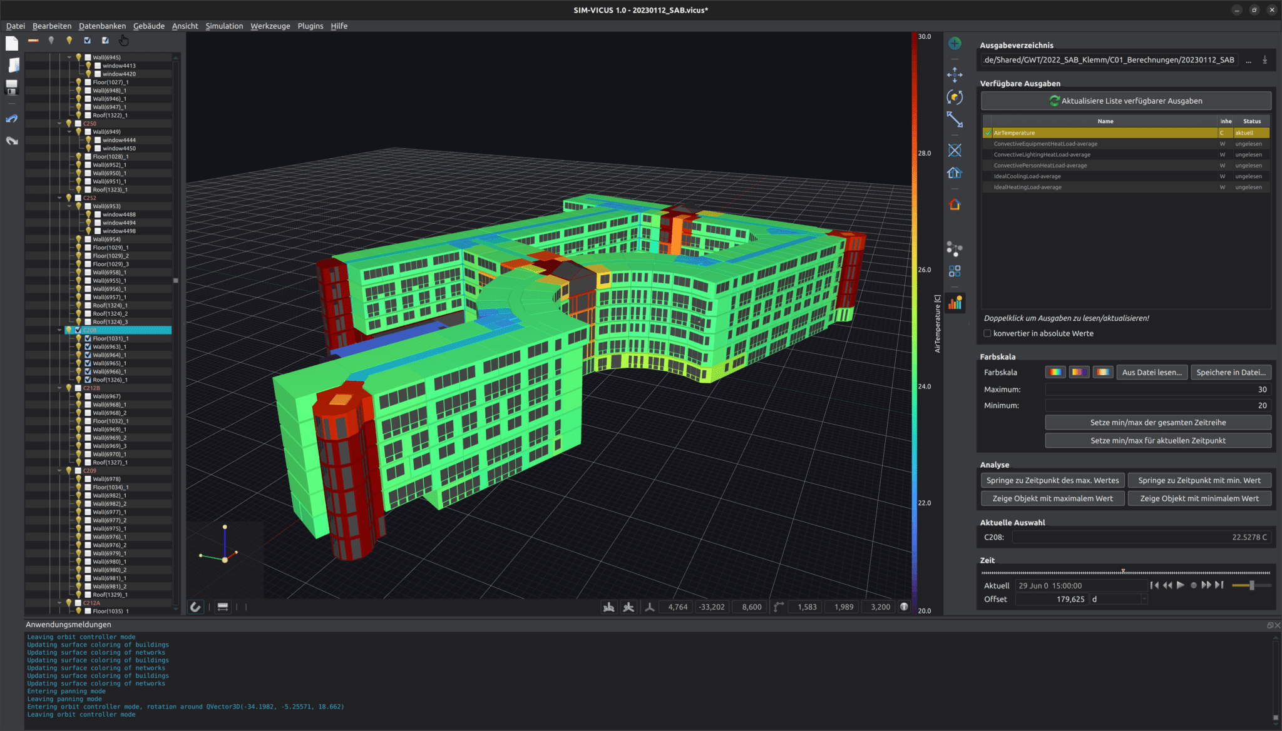
Task: Collapse the C252 room node
Action: tap(59, 198)
